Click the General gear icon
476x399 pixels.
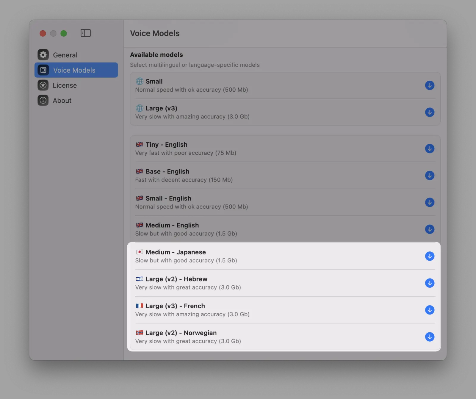click(x=43, y=55)
